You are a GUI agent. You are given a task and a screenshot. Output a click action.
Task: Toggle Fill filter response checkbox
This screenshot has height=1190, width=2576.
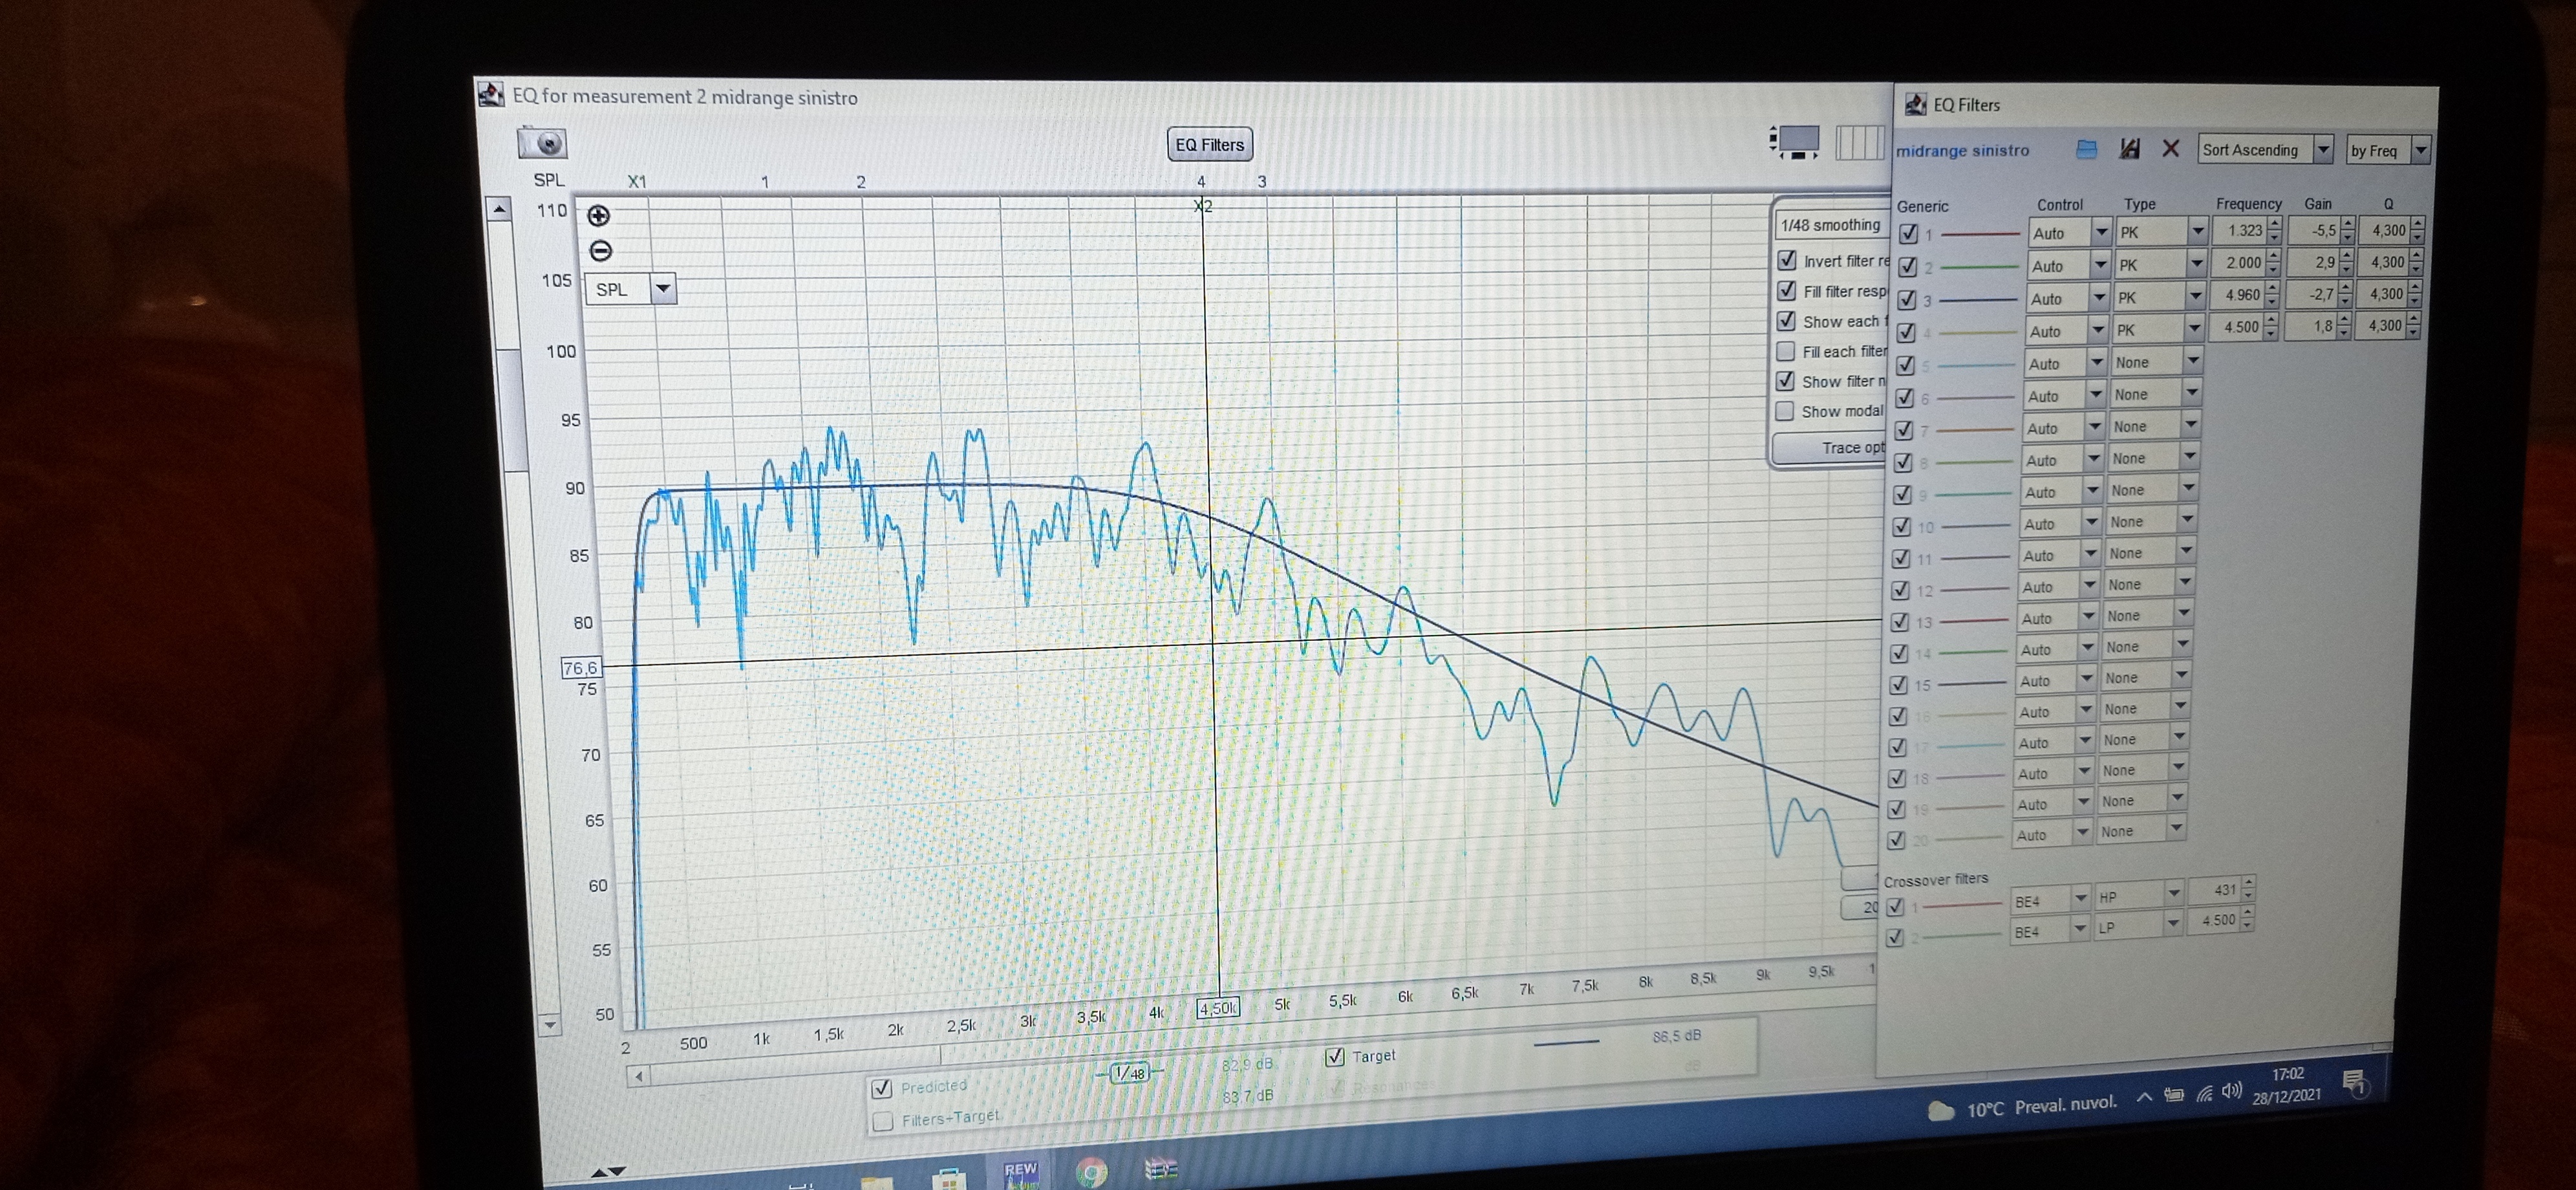(1787, 290)
